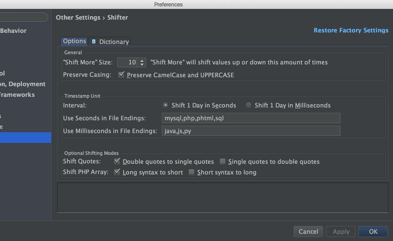Click the Dictionary tab icon
This screenshot has height=241, width=393.
(x=94, y=42)
